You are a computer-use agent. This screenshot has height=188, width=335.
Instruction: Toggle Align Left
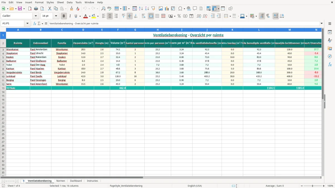click(104, 16)
